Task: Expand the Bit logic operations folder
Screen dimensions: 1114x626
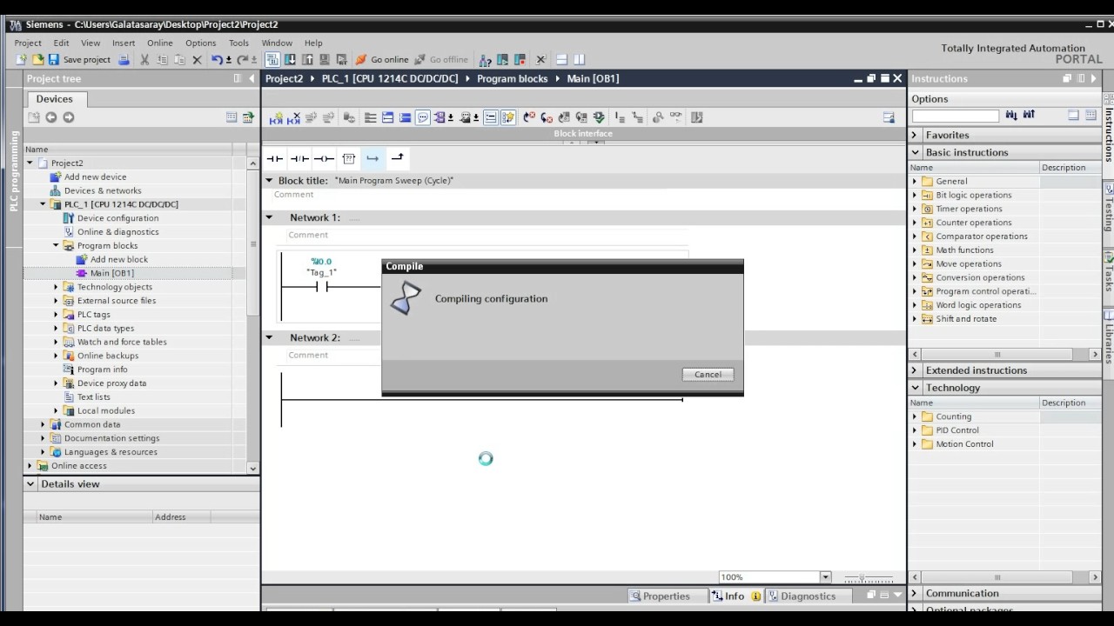Action: click(915, 195)
